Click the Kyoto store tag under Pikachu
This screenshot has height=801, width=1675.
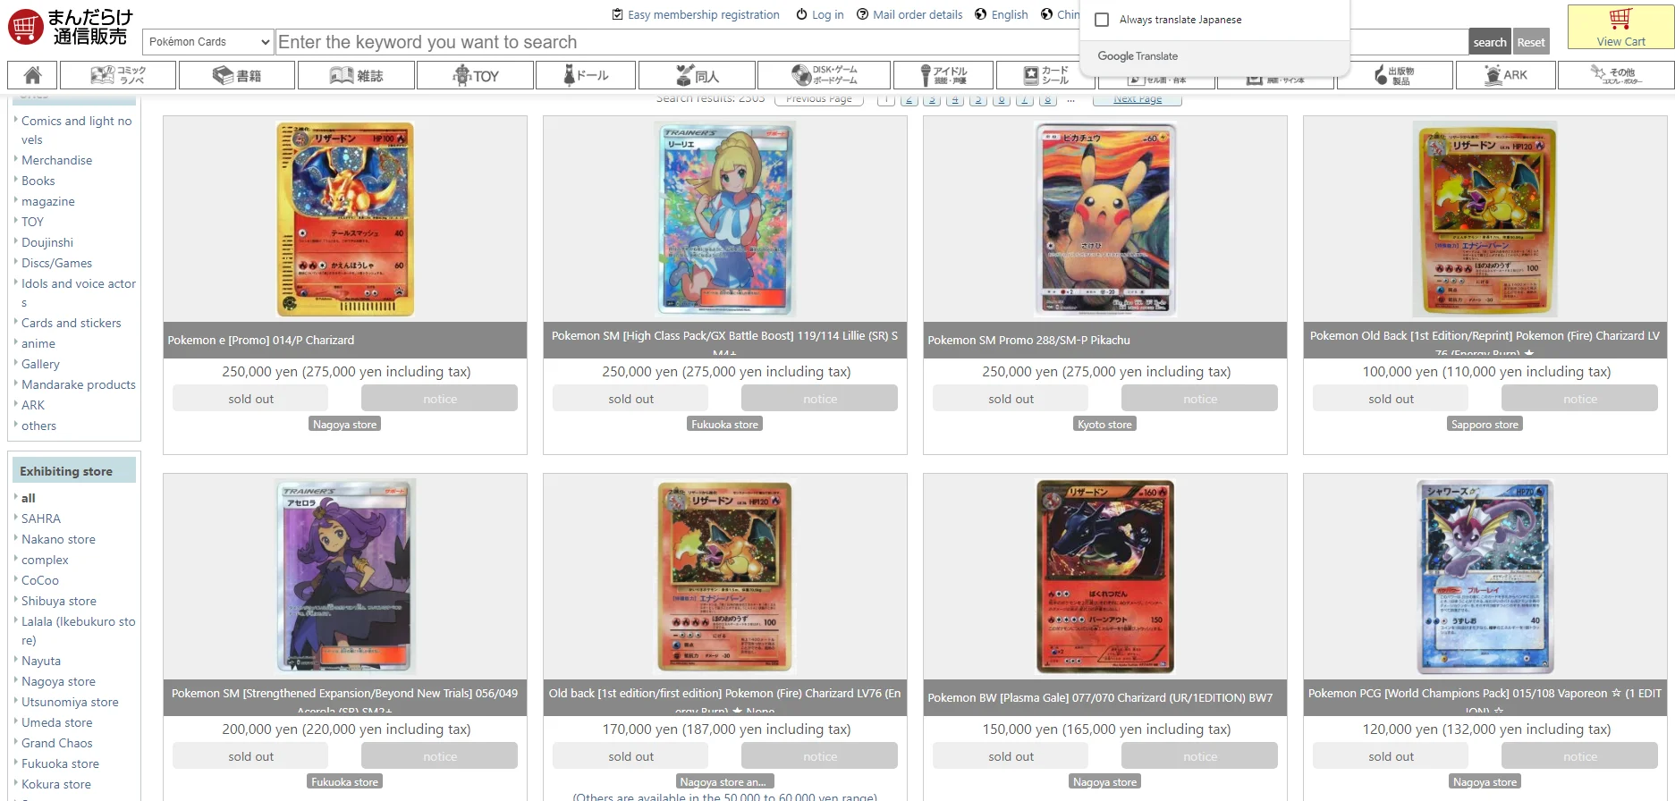[1105, 424]
